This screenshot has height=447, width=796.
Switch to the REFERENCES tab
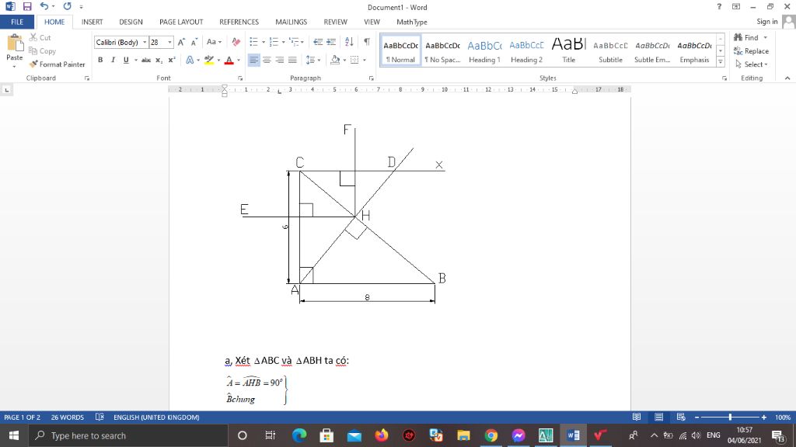pos(239,22)
